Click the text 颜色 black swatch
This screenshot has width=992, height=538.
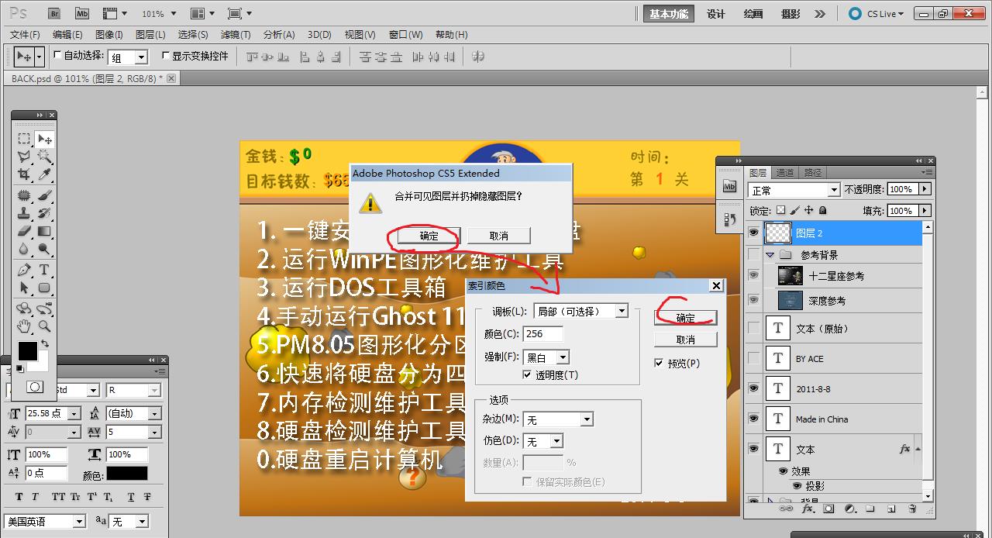coord(126,474)
